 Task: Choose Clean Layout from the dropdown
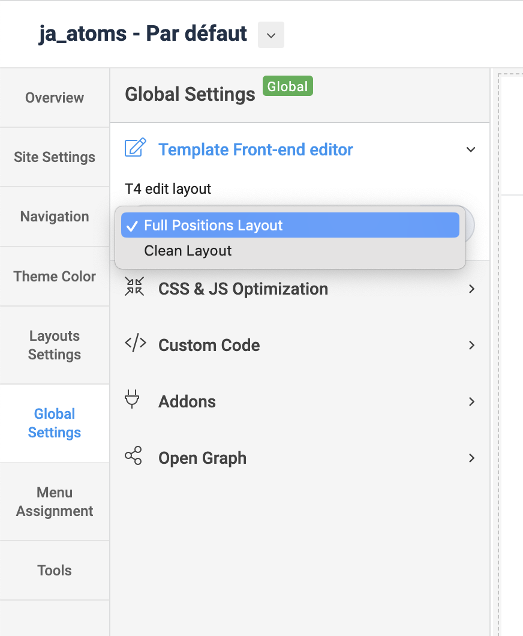tap(188, 251)
